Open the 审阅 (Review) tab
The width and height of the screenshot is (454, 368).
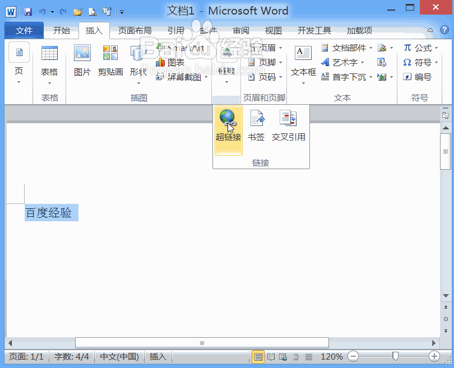241,31
